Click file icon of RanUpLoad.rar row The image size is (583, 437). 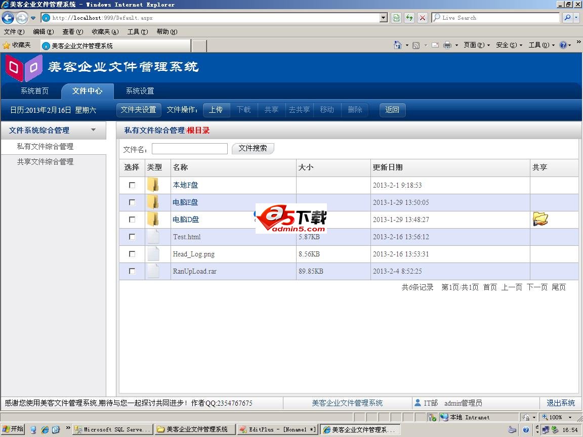click(x=153, y=271)
